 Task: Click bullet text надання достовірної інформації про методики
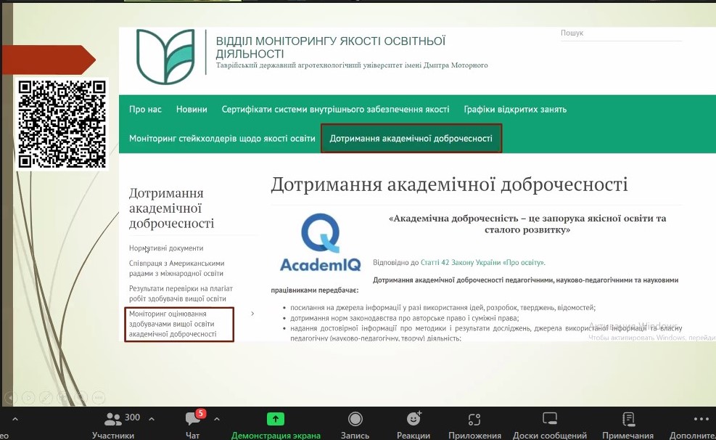[486, 333]
